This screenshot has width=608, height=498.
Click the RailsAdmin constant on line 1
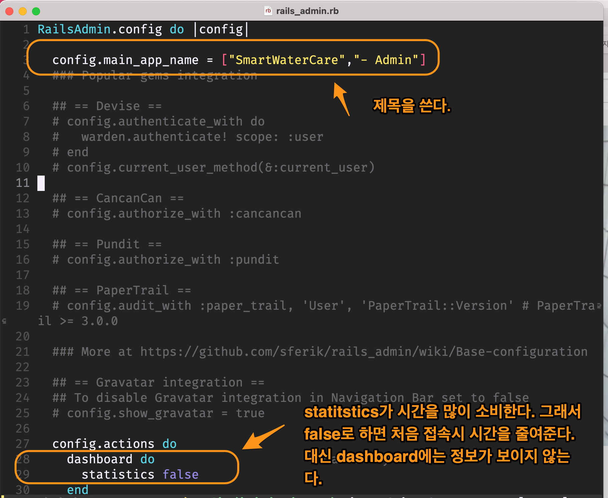74,29
